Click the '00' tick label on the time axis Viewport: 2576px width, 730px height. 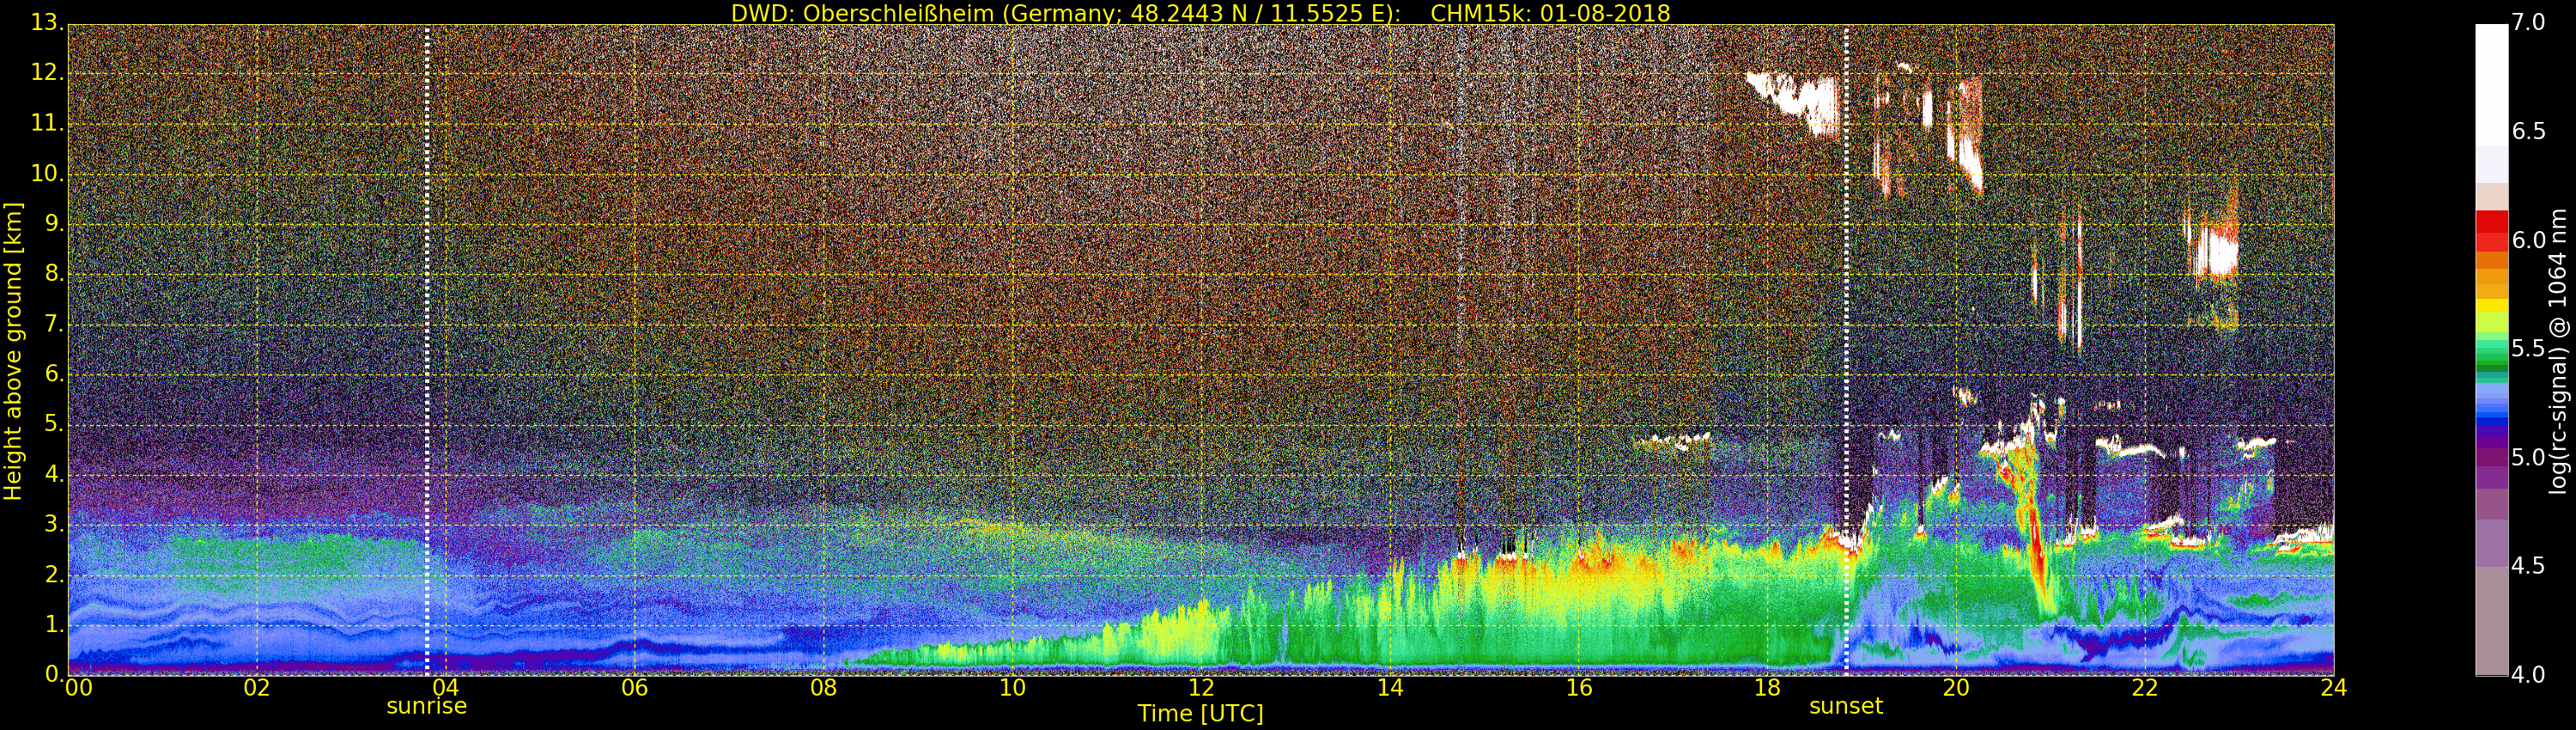pyautogui.click(x=79, y=687)
